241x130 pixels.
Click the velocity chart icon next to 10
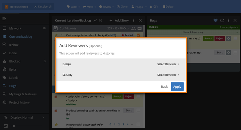(95, 21)
